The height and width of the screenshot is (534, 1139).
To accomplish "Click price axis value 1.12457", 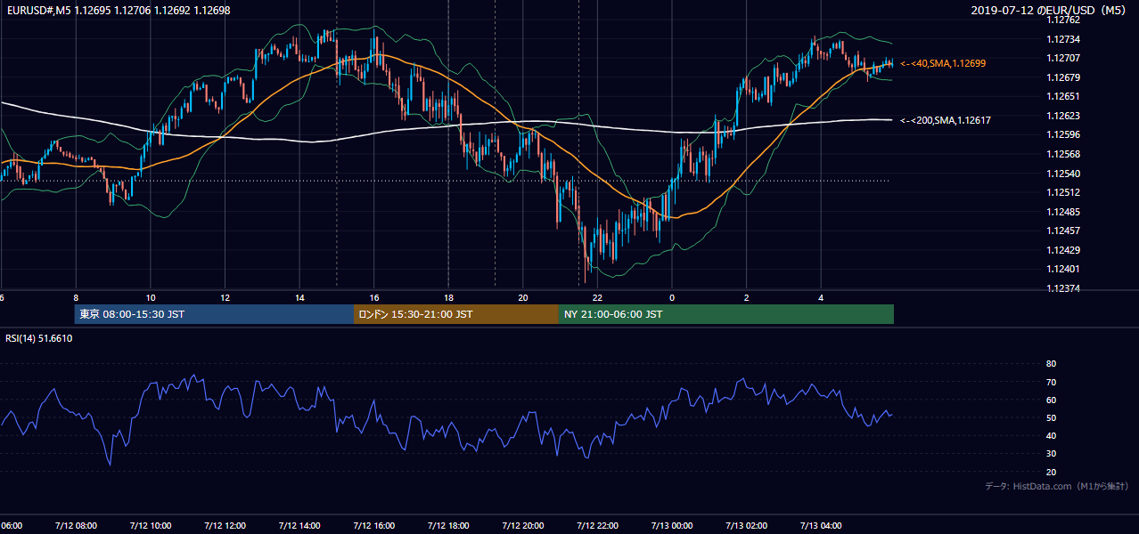I will (x=1062, y=231).
